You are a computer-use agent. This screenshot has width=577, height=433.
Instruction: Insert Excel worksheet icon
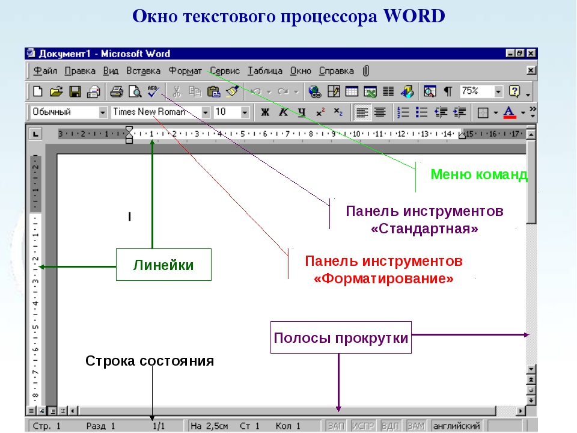[370, 91]
